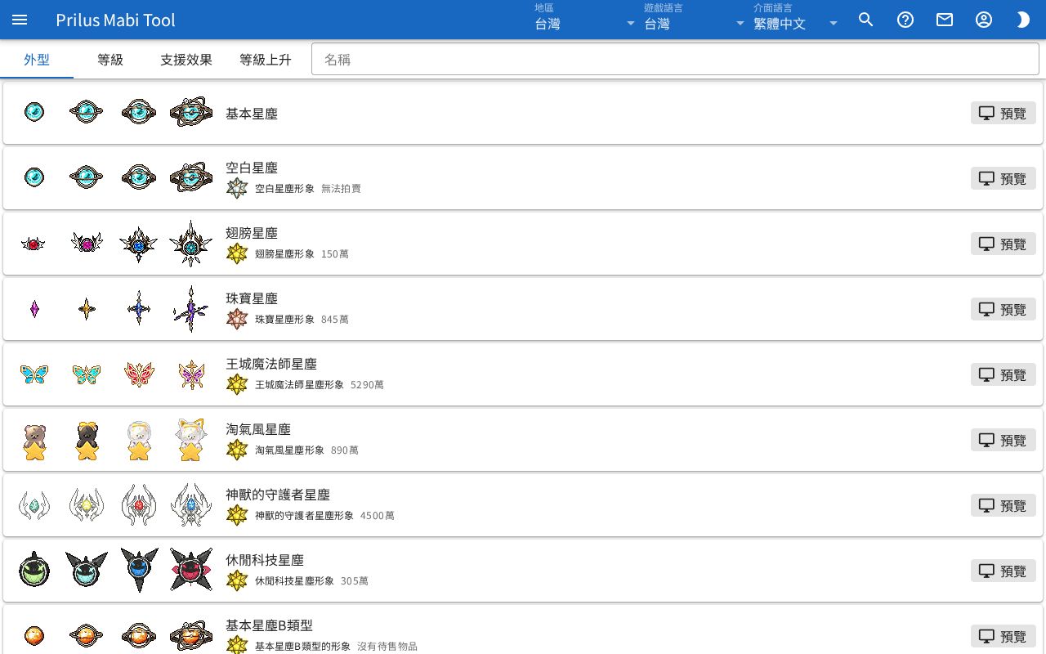Image resolution: width=1046 pixels, height=654 pixels.
Task: Select first-stage 王城魔法師星塵 blue butterfly
Action: (x=34, y=374)
